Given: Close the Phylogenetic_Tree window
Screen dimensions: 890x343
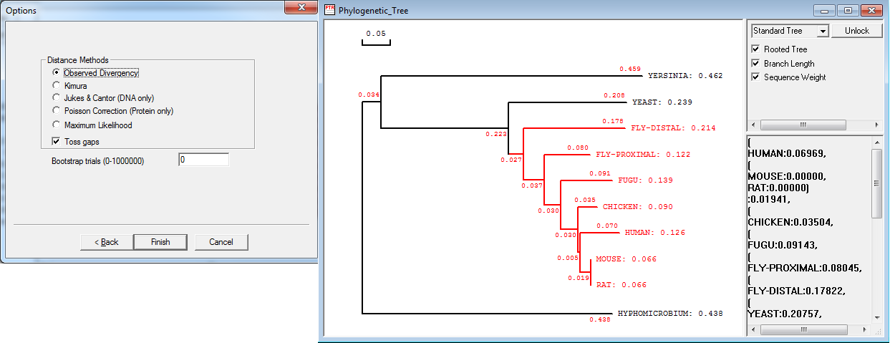Looking at the screenshot, I should (x=871, y=10).
